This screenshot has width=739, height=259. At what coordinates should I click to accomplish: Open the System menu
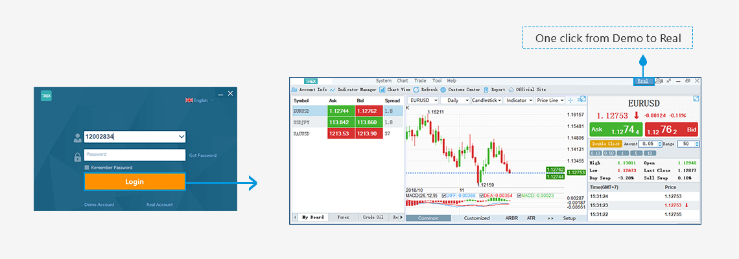coord(384,81)
